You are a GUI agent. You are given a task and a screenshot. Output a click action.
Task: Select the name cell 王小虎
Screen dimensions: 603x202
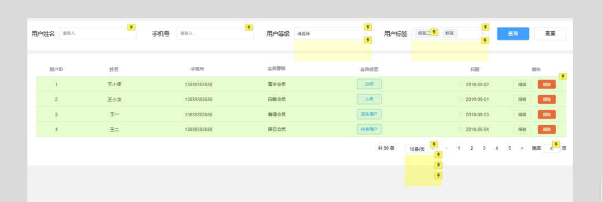click(x=114, y=85)
